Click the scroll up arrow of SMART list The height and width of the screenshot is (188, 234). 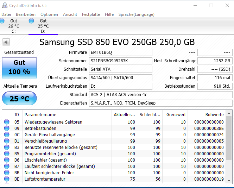[229, 114]
